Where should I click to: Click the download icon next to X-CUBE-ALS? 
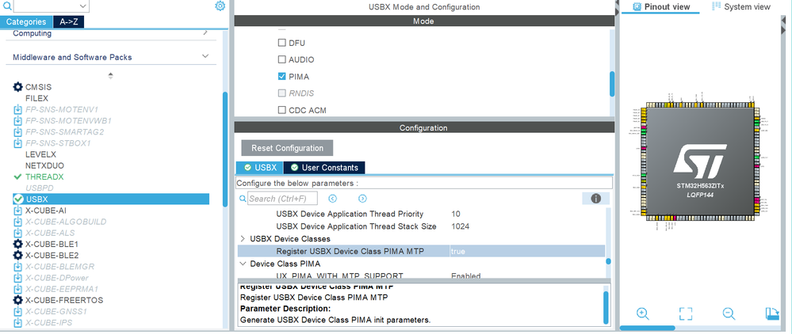coord(17,233)
